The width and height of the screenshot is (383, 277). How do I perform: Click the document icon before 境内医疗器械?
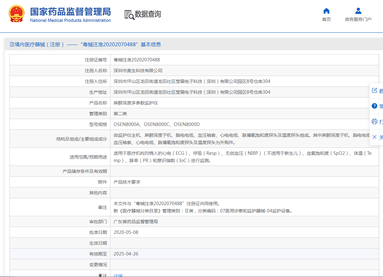coord(12,45)
